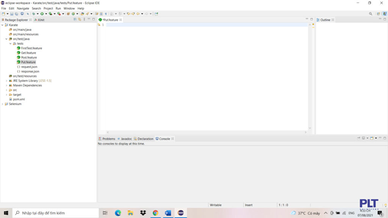The image size is (388, 218).
Task: Select Post.feature in the Package Explorer
Action: (29, 58)
